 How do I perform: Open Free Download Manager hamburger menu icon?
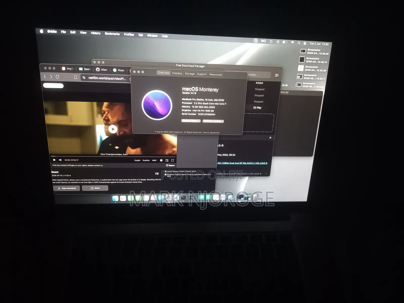tap(277, 75)
